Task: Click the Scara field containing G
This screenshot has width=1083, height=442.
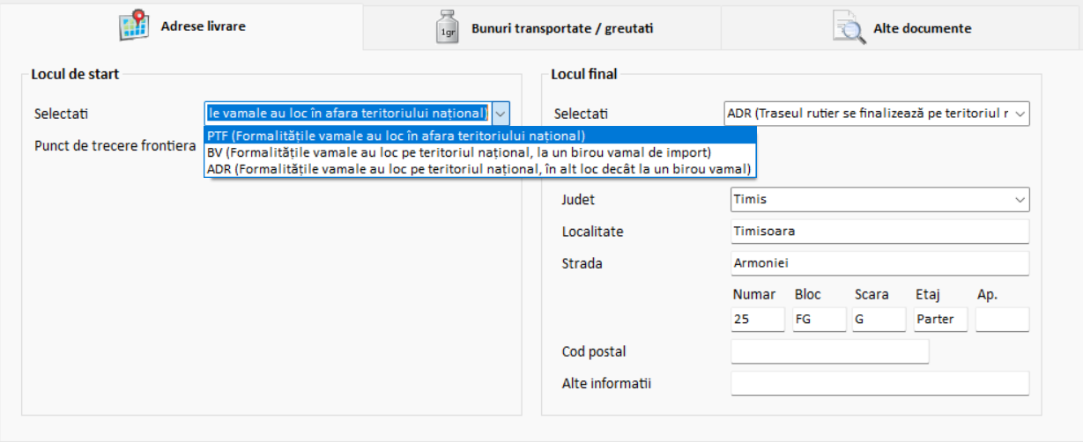Action: click(879, 320)
